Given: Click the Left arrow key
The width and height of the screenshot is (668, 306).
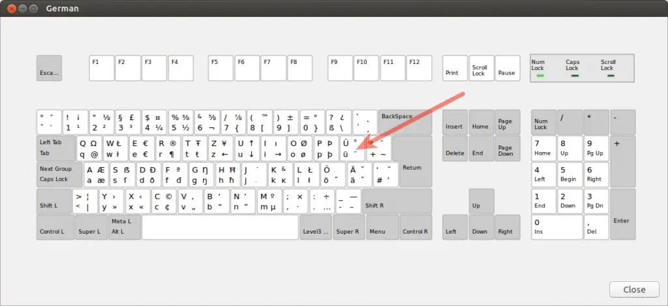Looking at the screenshot, I should [x=455, y=227].
